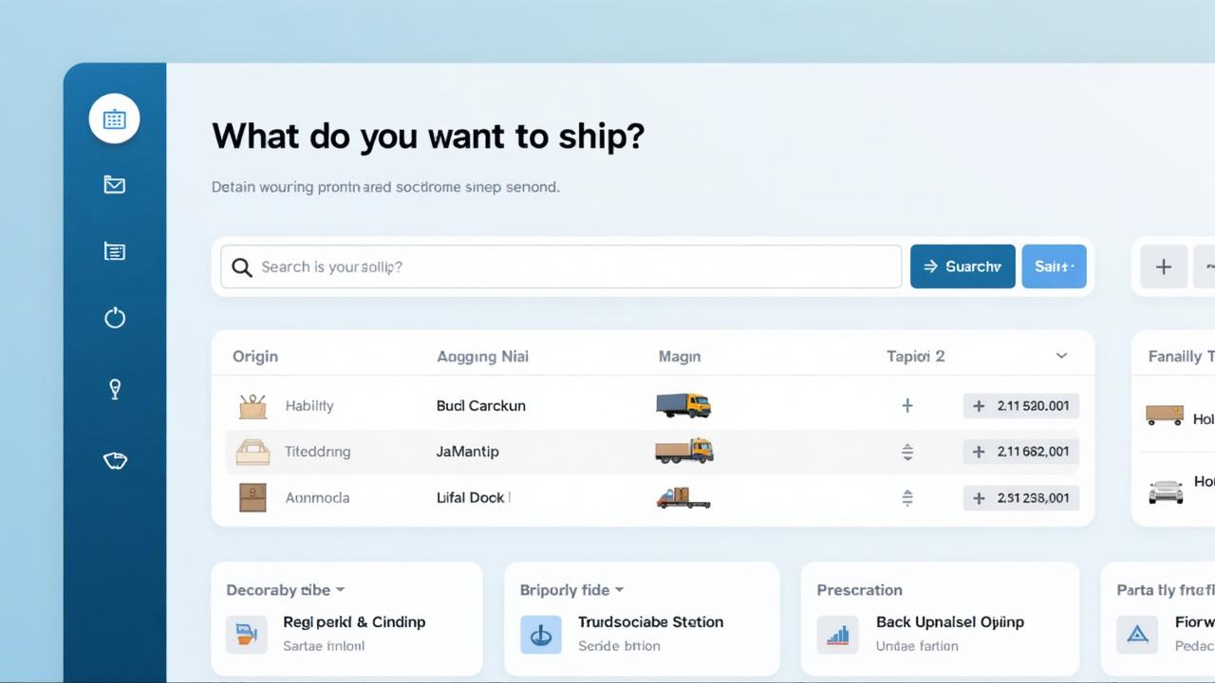The image size is (1215, 683).
Task: Open the list document sidebar icon
Action: pos(115,251)
